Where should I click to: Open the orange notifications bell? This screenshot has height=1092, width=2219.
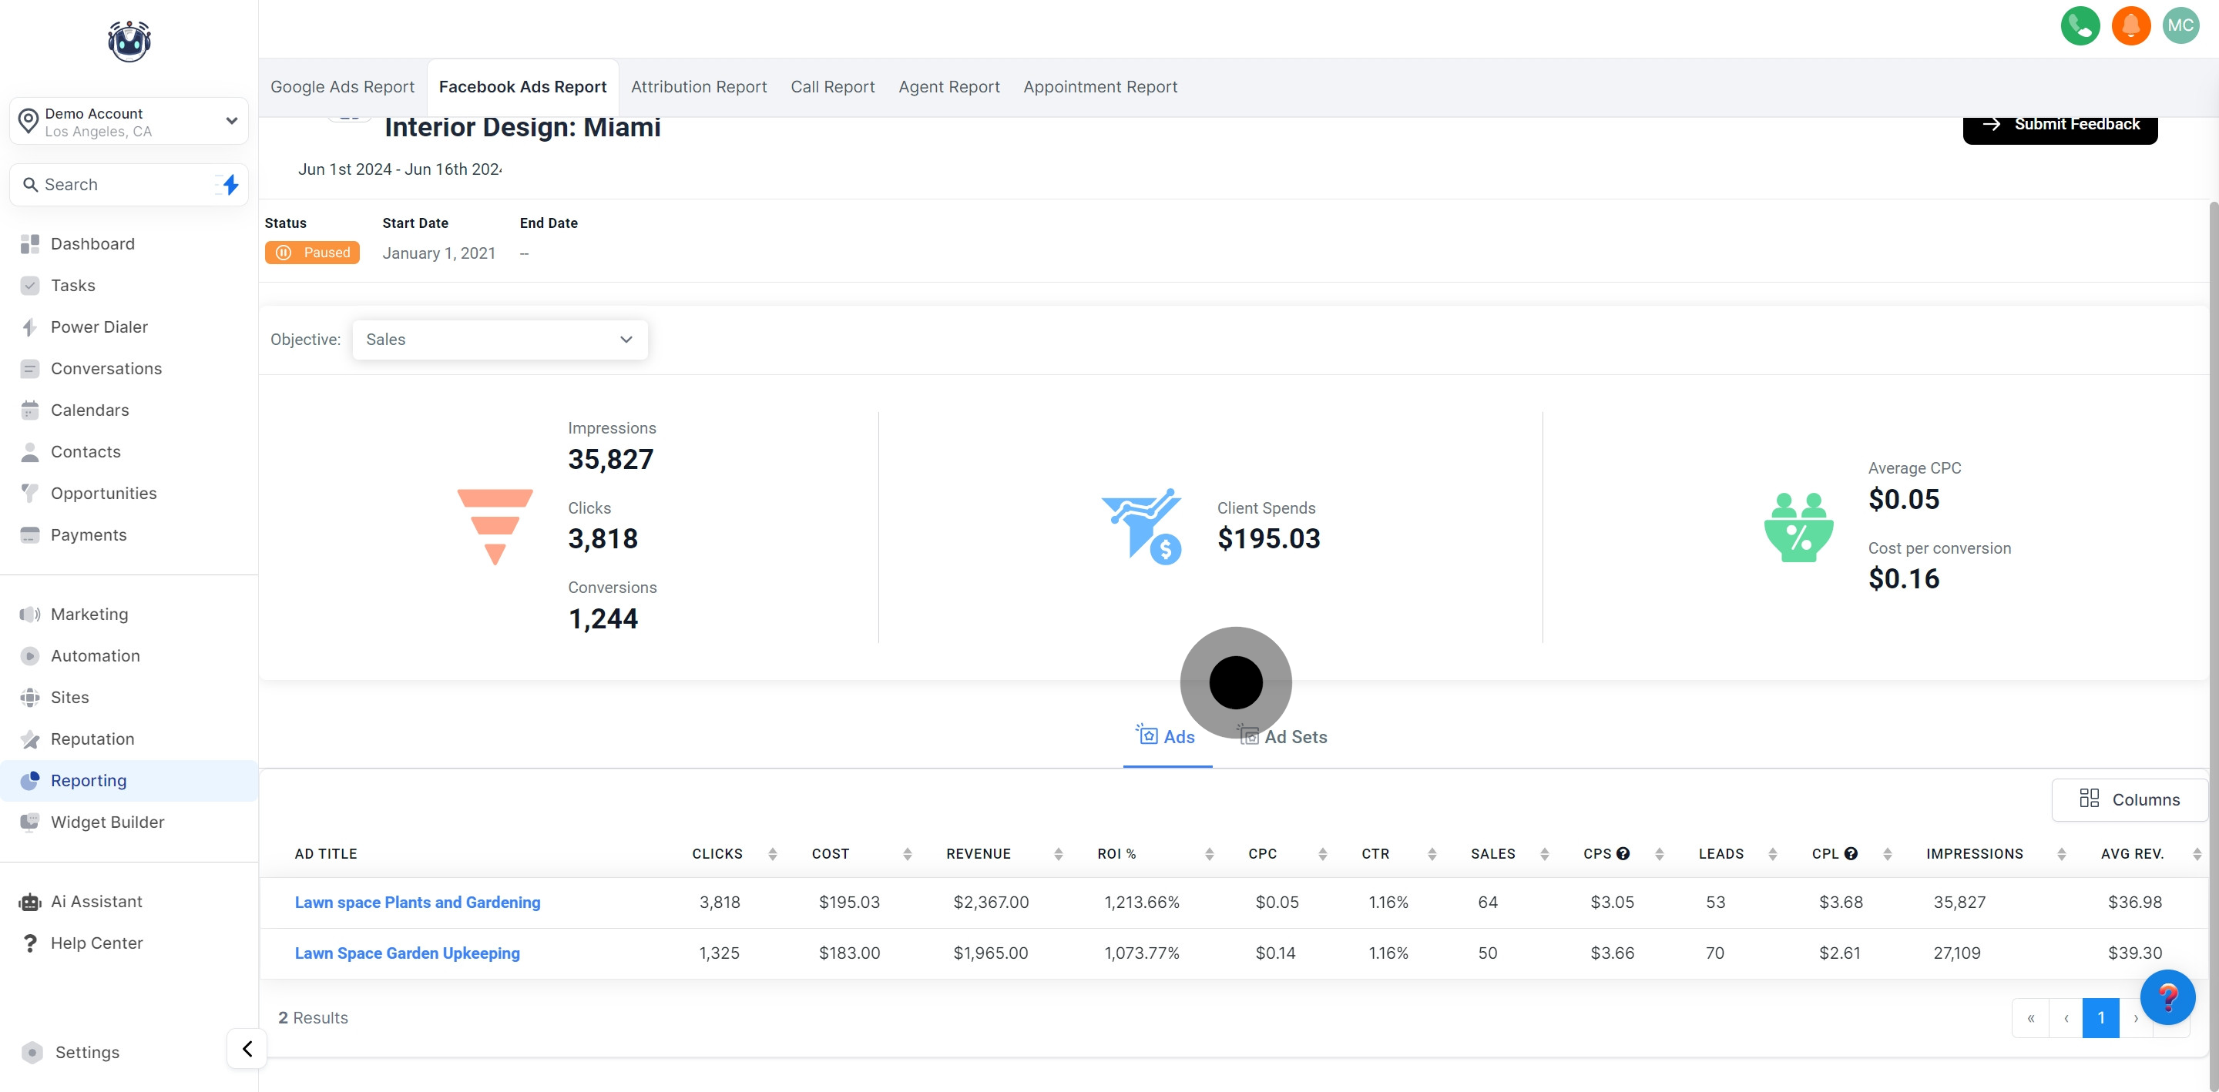[x=2130, y=26]
